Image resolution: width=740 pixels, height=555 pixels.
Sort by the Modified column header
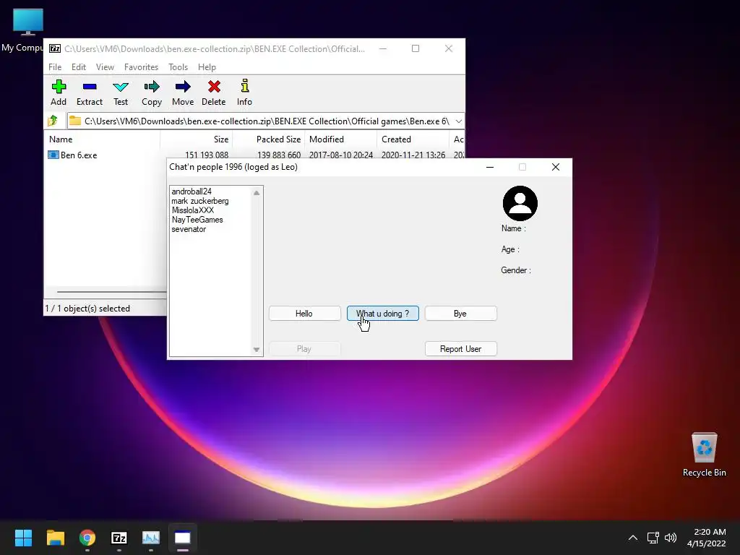[341, 139]
